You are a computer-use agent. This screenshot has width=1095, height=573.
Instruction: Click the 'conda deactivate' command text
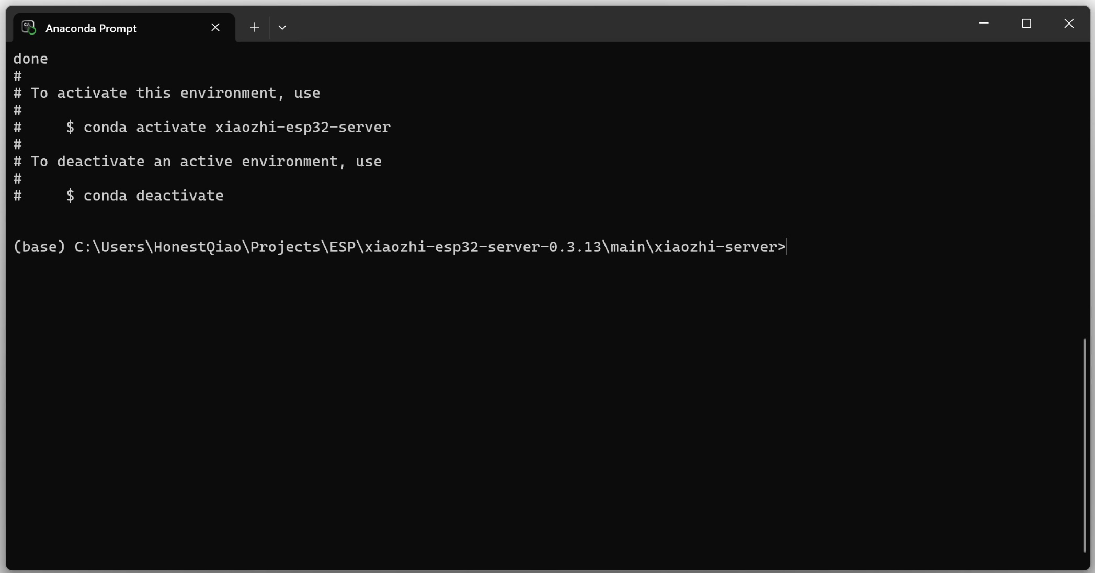coord(154,196)
